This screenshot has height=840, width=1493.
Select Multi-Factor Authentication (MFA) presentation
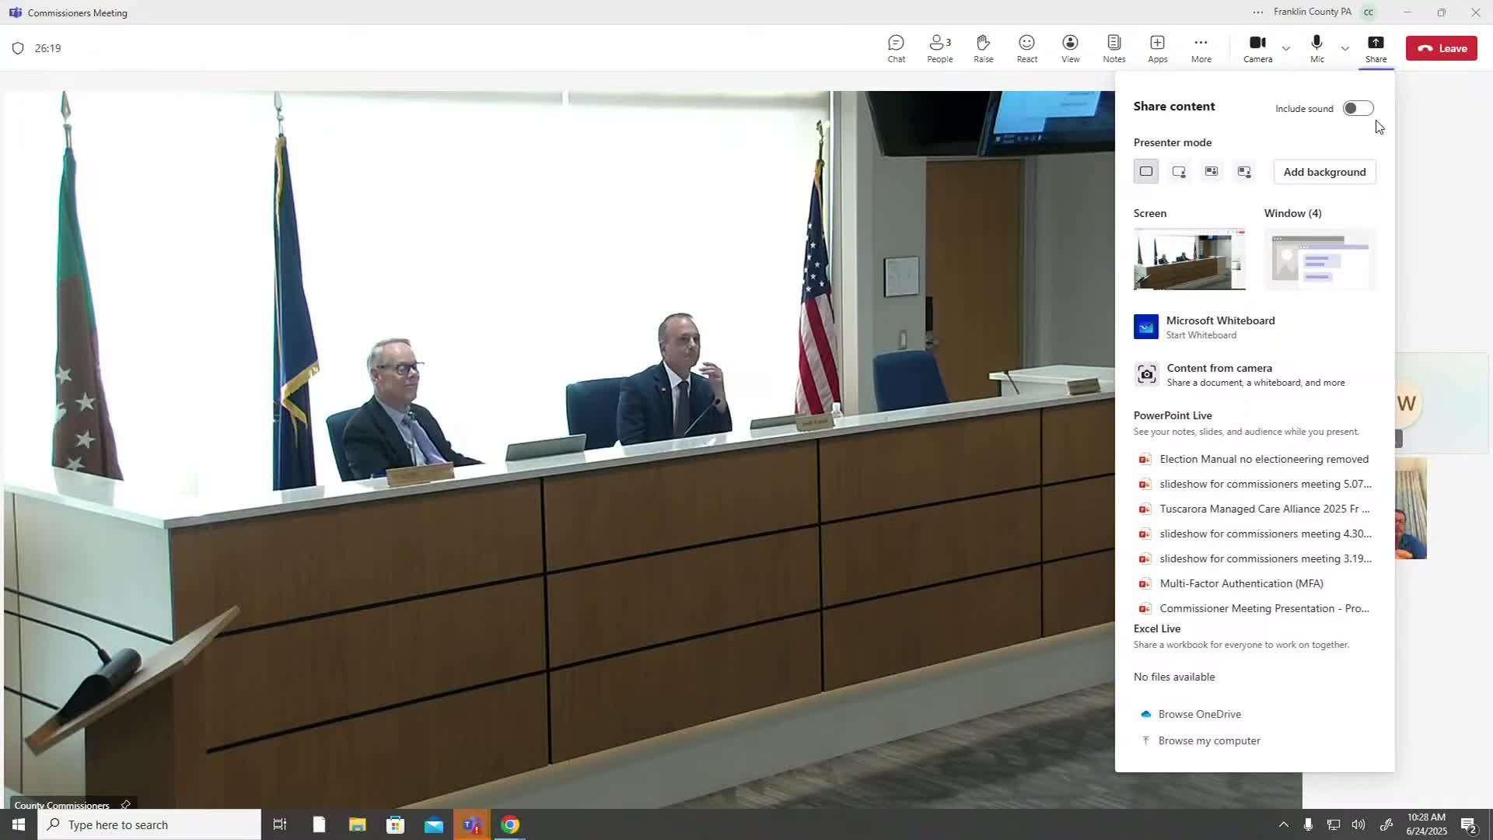[1240, 583]
